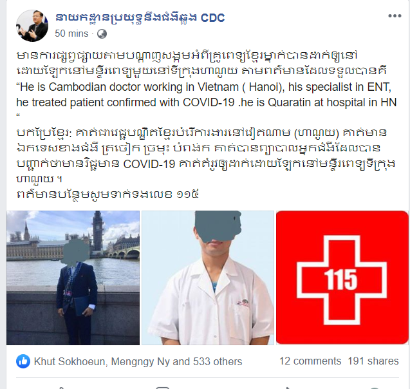Open Khut Sokhoeun's profile link
This screenshot has width=410, height=389.
[x=70, y=361]
